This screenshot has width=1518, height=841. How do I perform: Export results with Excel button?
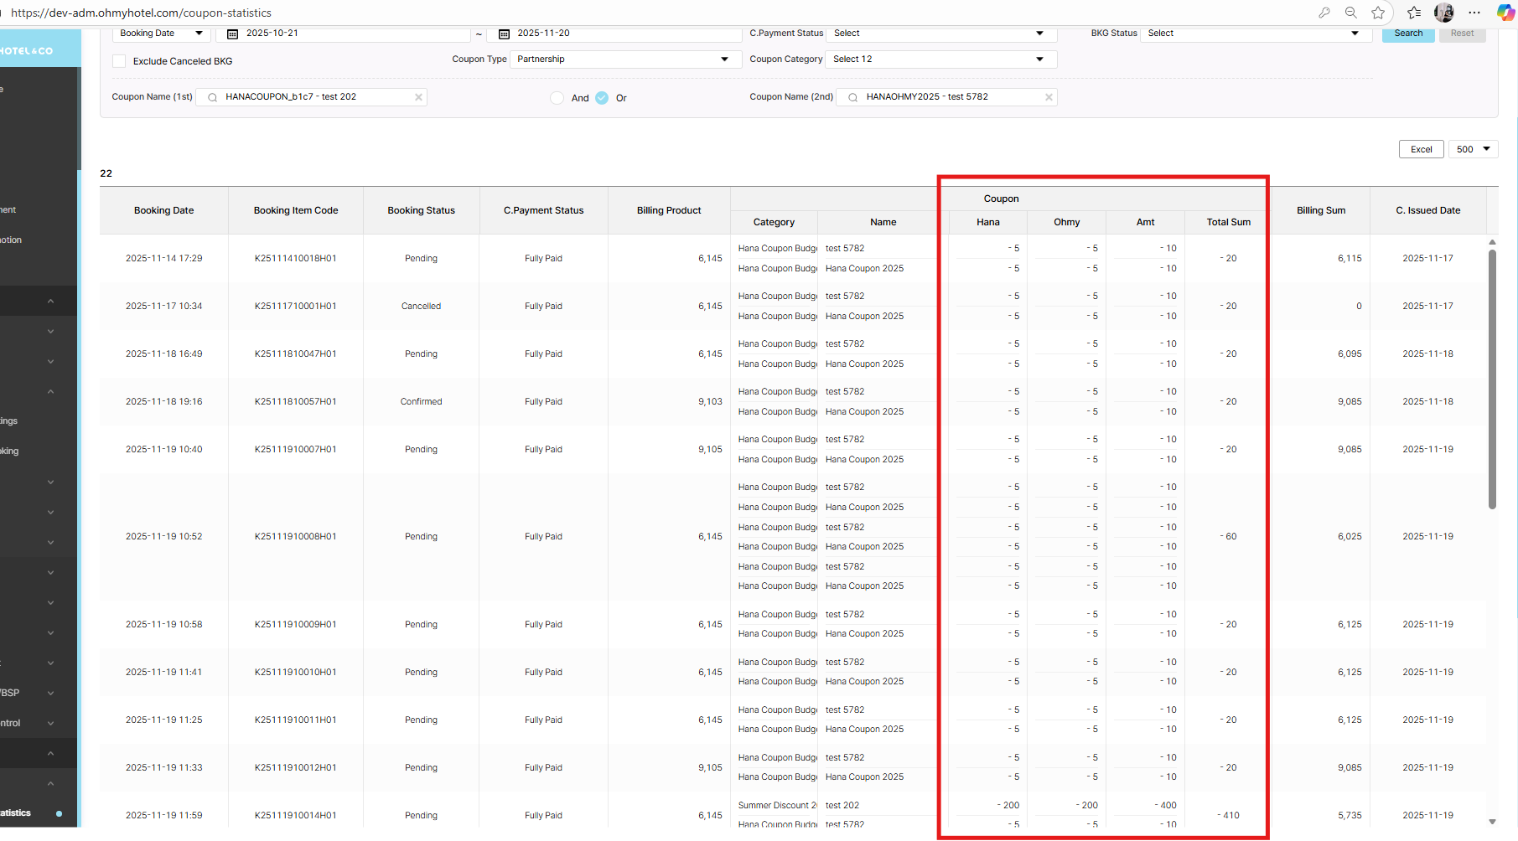click(1421, 149)
